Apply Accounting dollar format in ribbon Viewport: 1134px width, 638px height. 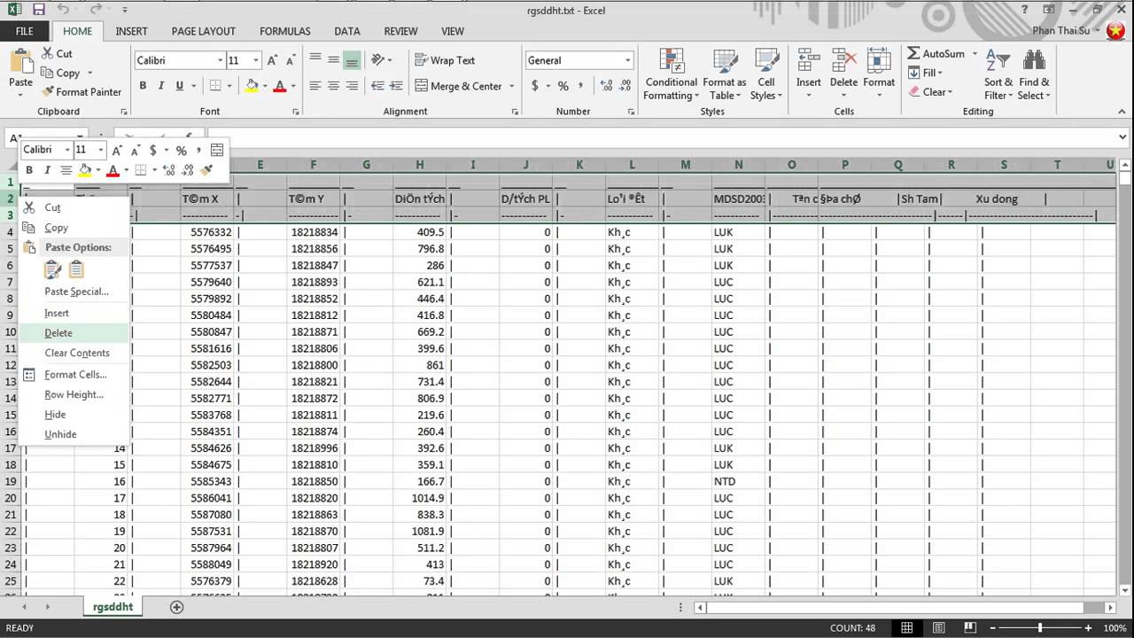535,86
